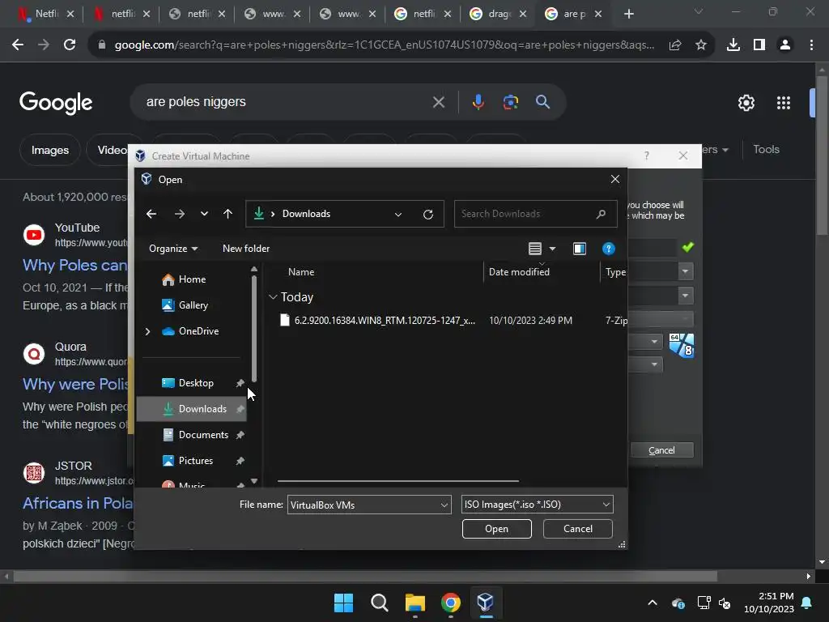Open the Windows Start menu

[x=343, y=603]
